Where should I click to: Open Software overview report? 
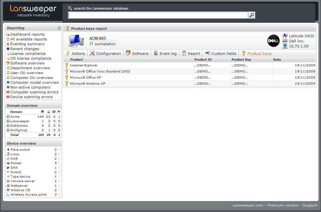point(28,63)
